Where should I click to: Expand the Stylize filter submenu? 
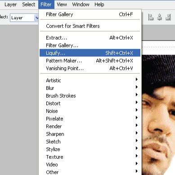pos(90,149)
